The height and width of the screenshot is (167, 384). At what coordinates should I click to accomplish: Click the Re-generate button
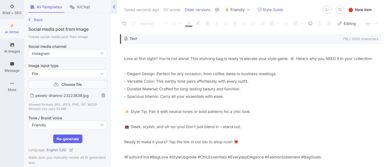pyautogui.click(x=67, y=139)
